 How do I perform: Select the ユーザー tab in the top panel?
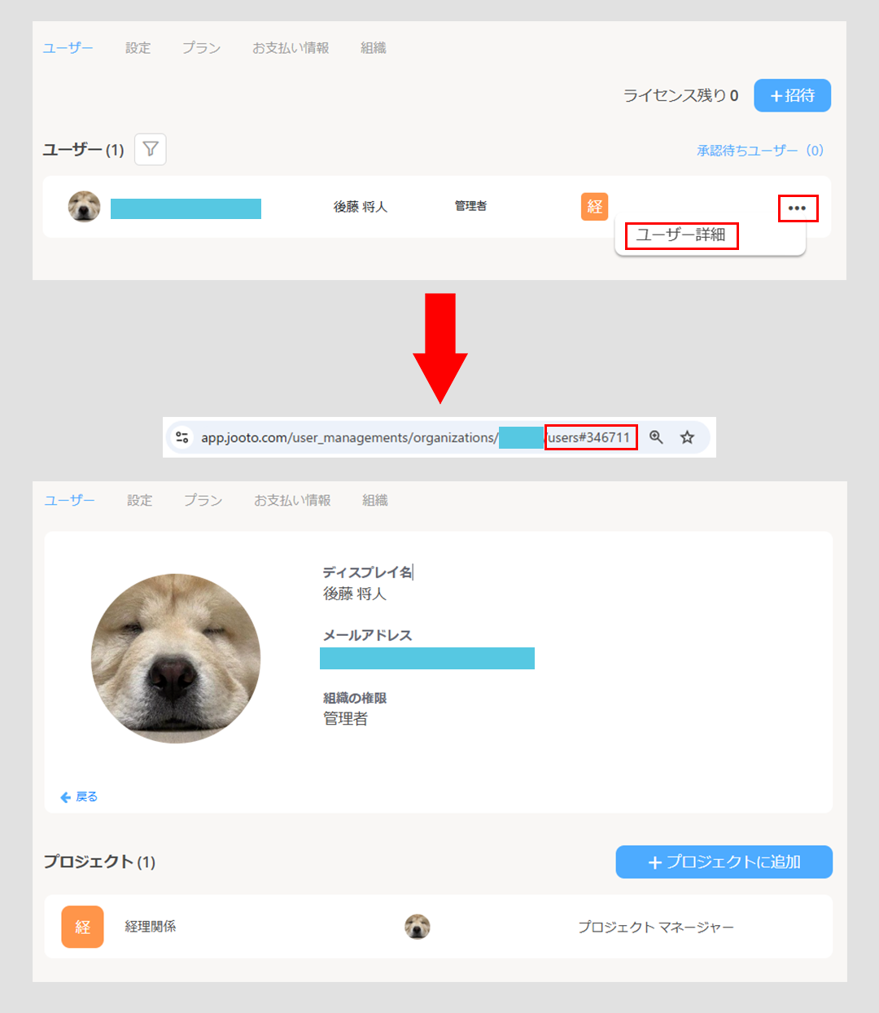pos(68,48)
